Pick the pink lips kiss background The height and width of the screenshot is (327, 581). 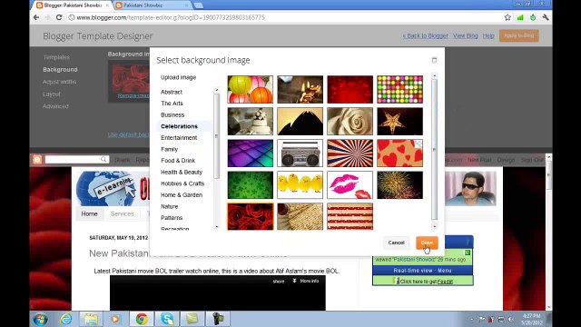(350, 184)
